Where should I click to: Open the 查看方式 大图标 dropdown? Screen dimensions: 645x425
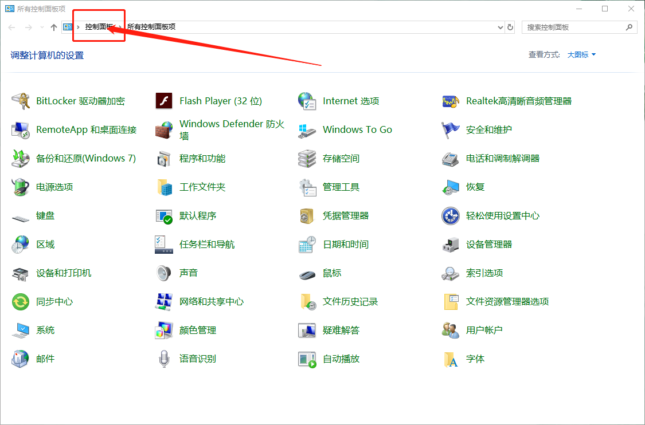(581, 54)
